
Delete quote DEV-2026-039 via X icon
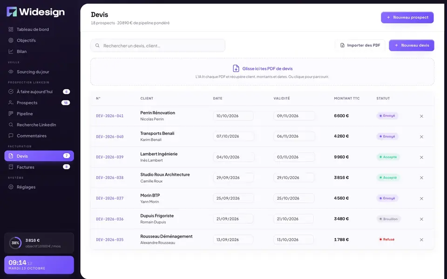pos(421,157)
